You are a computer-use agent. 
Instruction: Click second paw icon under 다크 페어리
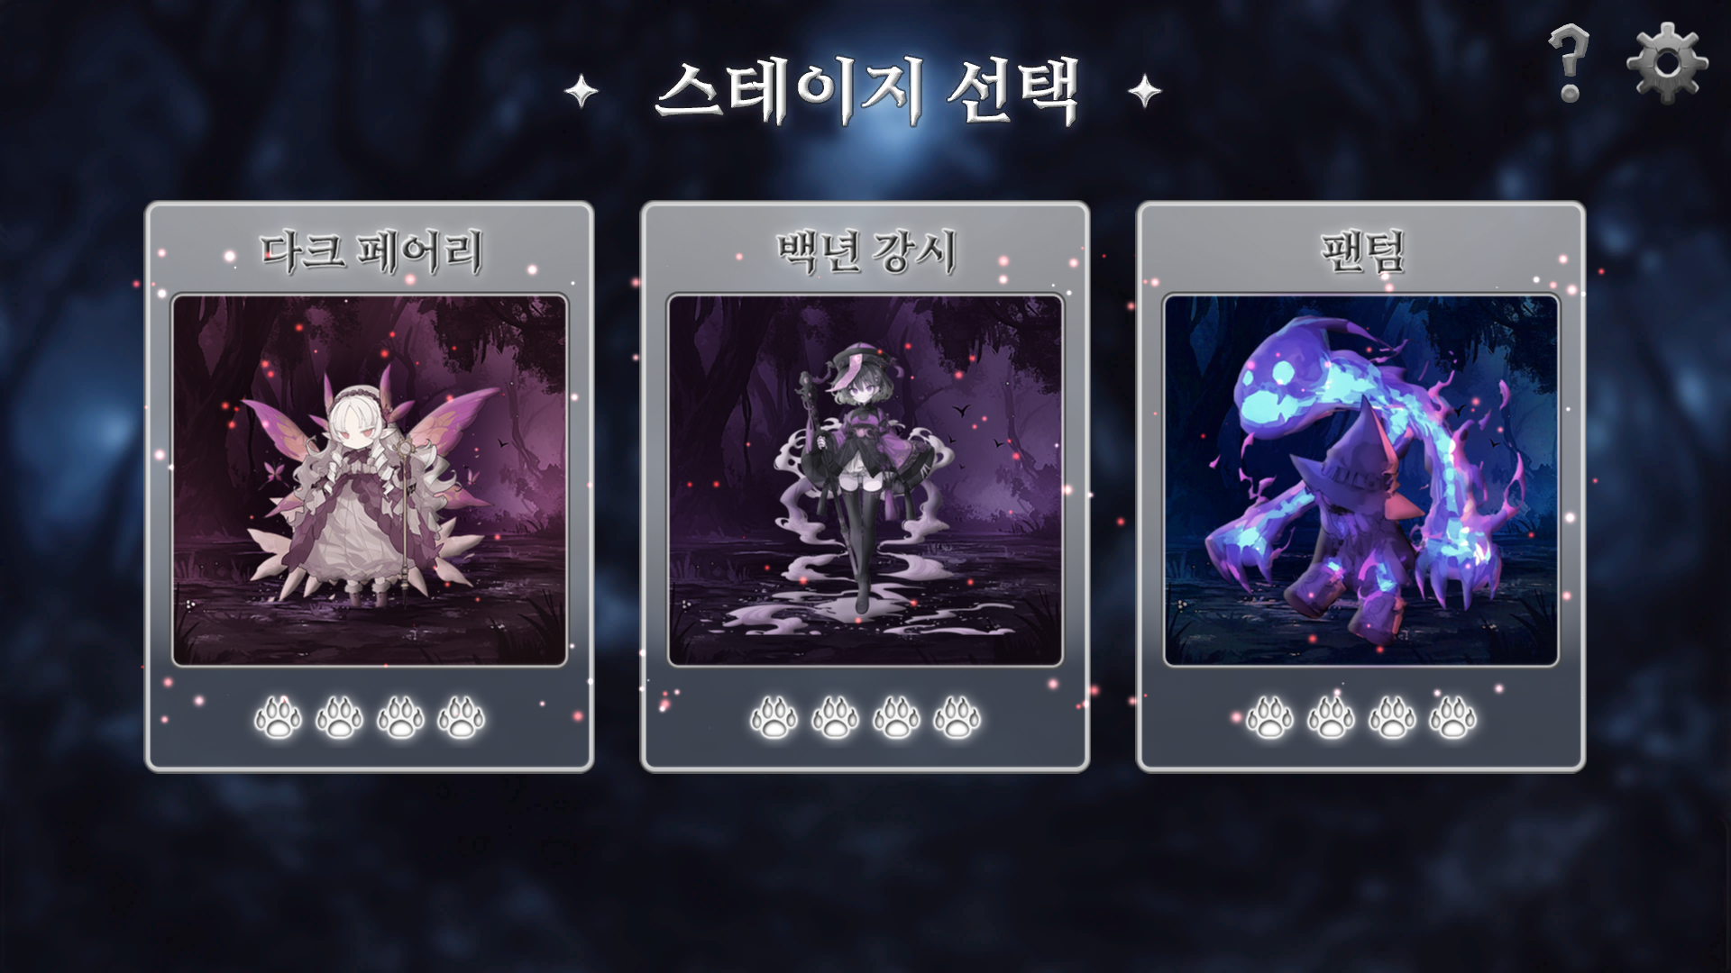(x=340, y=718)
